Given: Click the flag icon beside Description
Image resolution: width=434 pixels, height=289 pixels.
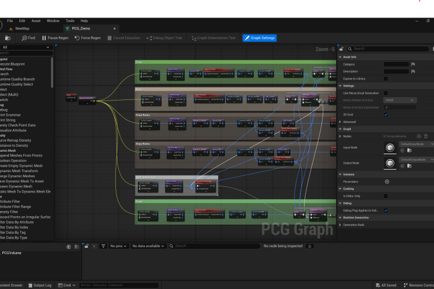Looking at the screenshot, I should click(x=413, y=71).
